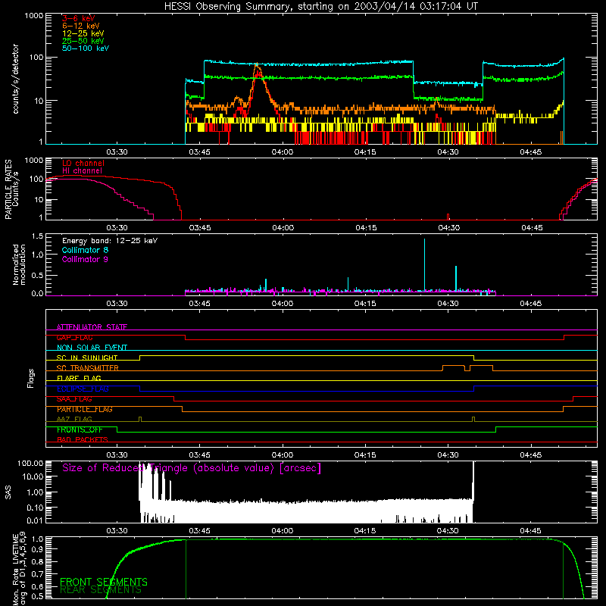
Task: Click the SC_IN_SUNLIGHT flag label
Action: (87, 358)
